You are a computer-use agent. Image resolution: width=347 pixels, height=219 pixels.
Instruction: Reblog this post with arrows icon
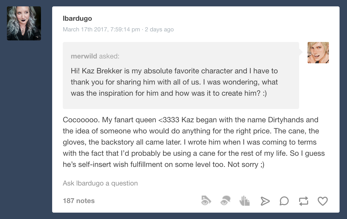coord(303,201)
